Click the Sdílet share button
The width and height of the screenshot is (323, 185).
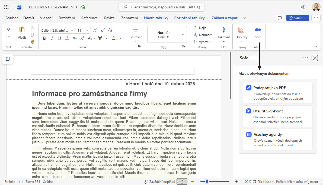click(298, 18)
